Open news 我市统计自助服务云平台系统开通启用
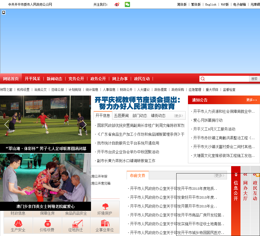260x236 pixels. point(128,143)
